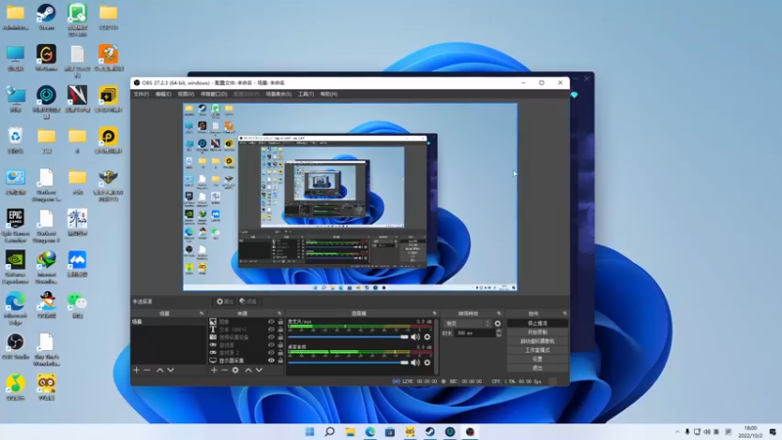Move source down with the Sources panel arrow
The height and width of the screenshot is (440, 782).
pos(259,371)
